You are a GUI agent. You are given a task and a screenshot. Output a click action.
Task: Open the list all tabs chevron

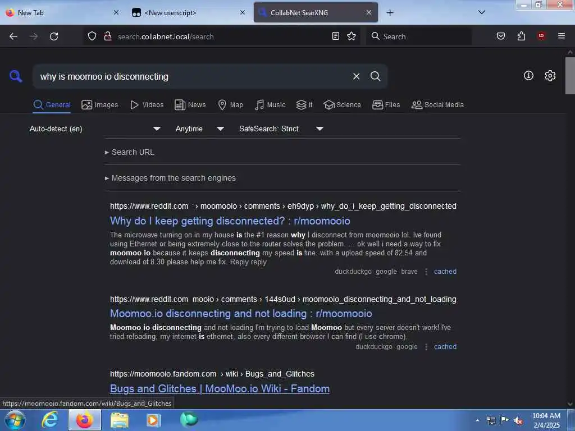coord(481,12)
